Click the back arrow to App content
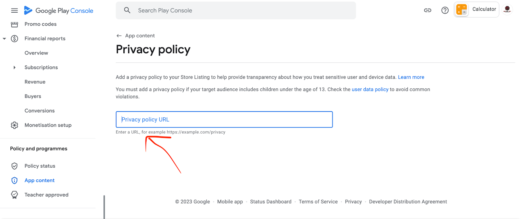 [x=119, y=36]
